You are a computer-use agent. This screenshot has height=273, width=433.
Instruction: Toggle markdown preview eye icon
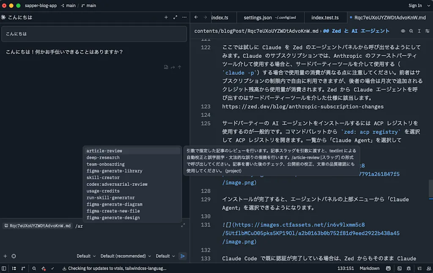click(x=403, y=31)
